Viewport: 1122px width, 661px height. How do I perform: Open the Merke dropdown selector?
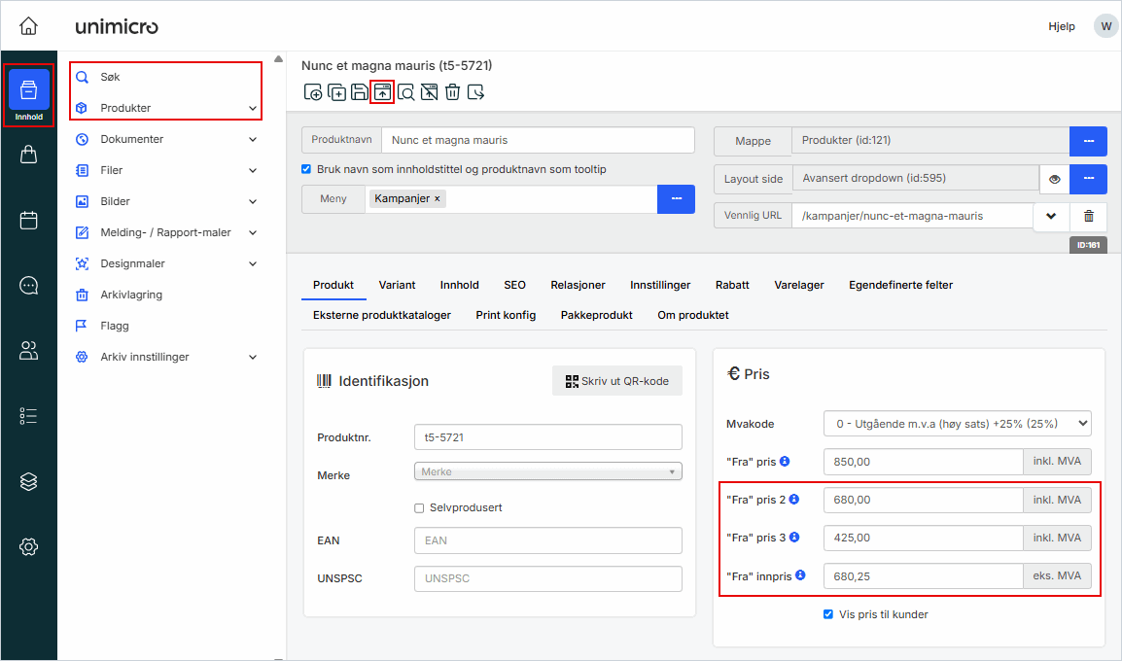547,471
